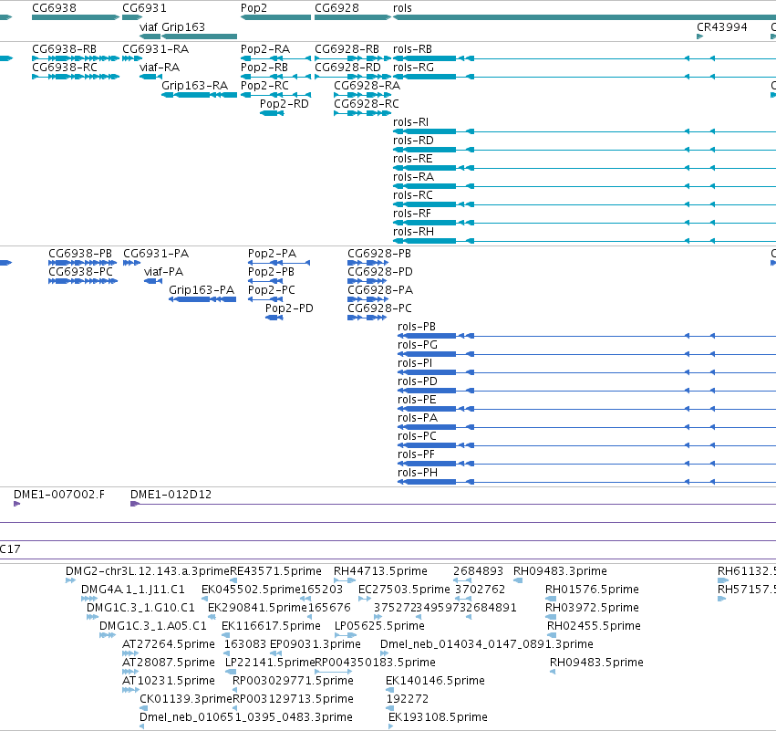
Task: Select feature DME1-007O02.F
Action: [x=16, y=504]
